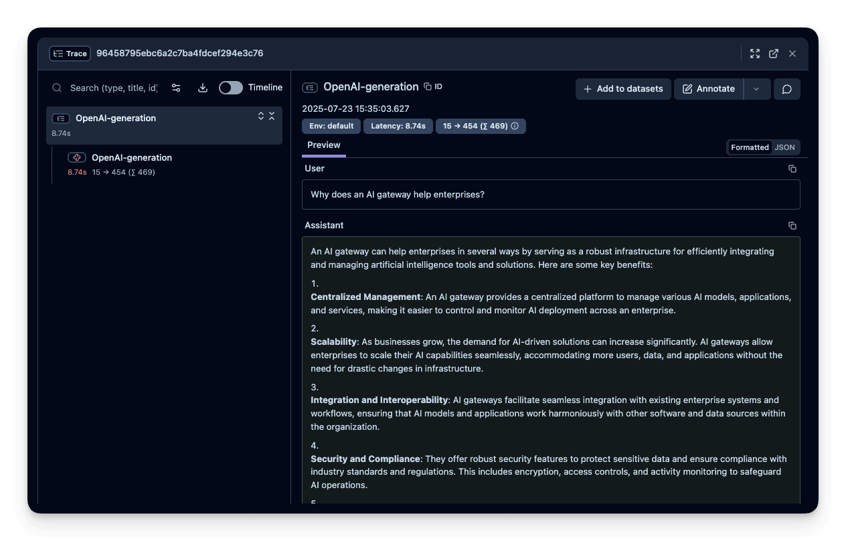The width and height of the screenshot is (846, 541).
Task: Open dropdown arrow next to Annotate
Action: tap(757, 89)
